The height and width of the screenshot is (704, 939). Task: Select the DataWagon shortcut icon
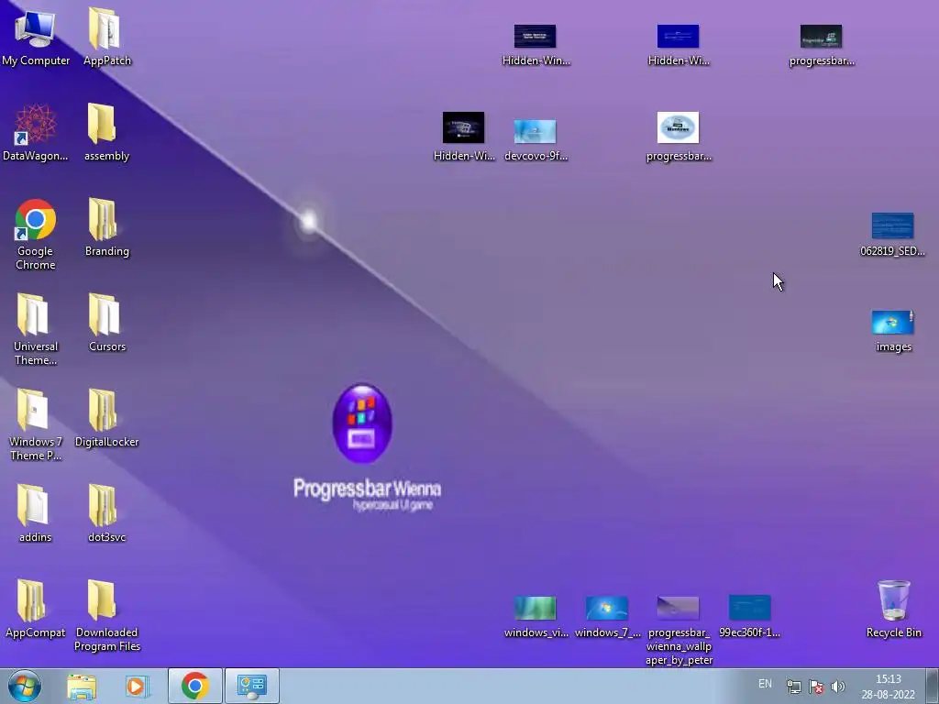pos(36,132)
